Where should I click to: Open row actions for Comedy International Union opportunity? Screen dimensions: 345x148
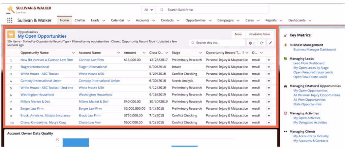click(x=269, y=81)
